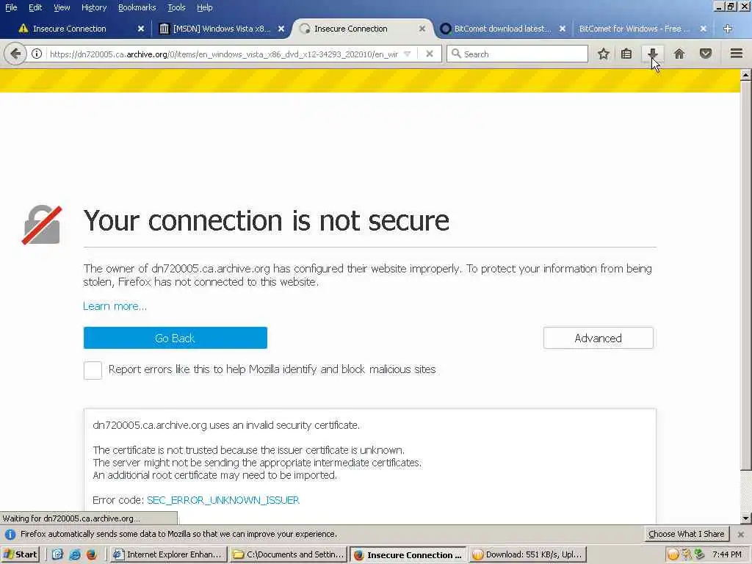Viewport: 752px width, 564px height.
Task: Switch to C:\Documents and Settings taskbar window
Action: coord(288,554)
